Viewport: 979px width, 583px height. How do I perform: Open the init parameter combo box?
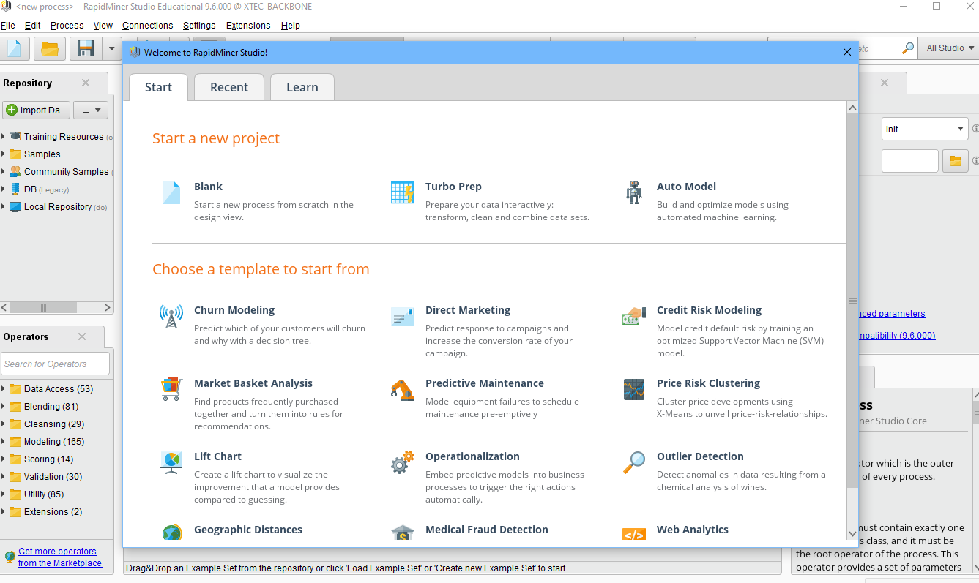(x=925, y=129)
